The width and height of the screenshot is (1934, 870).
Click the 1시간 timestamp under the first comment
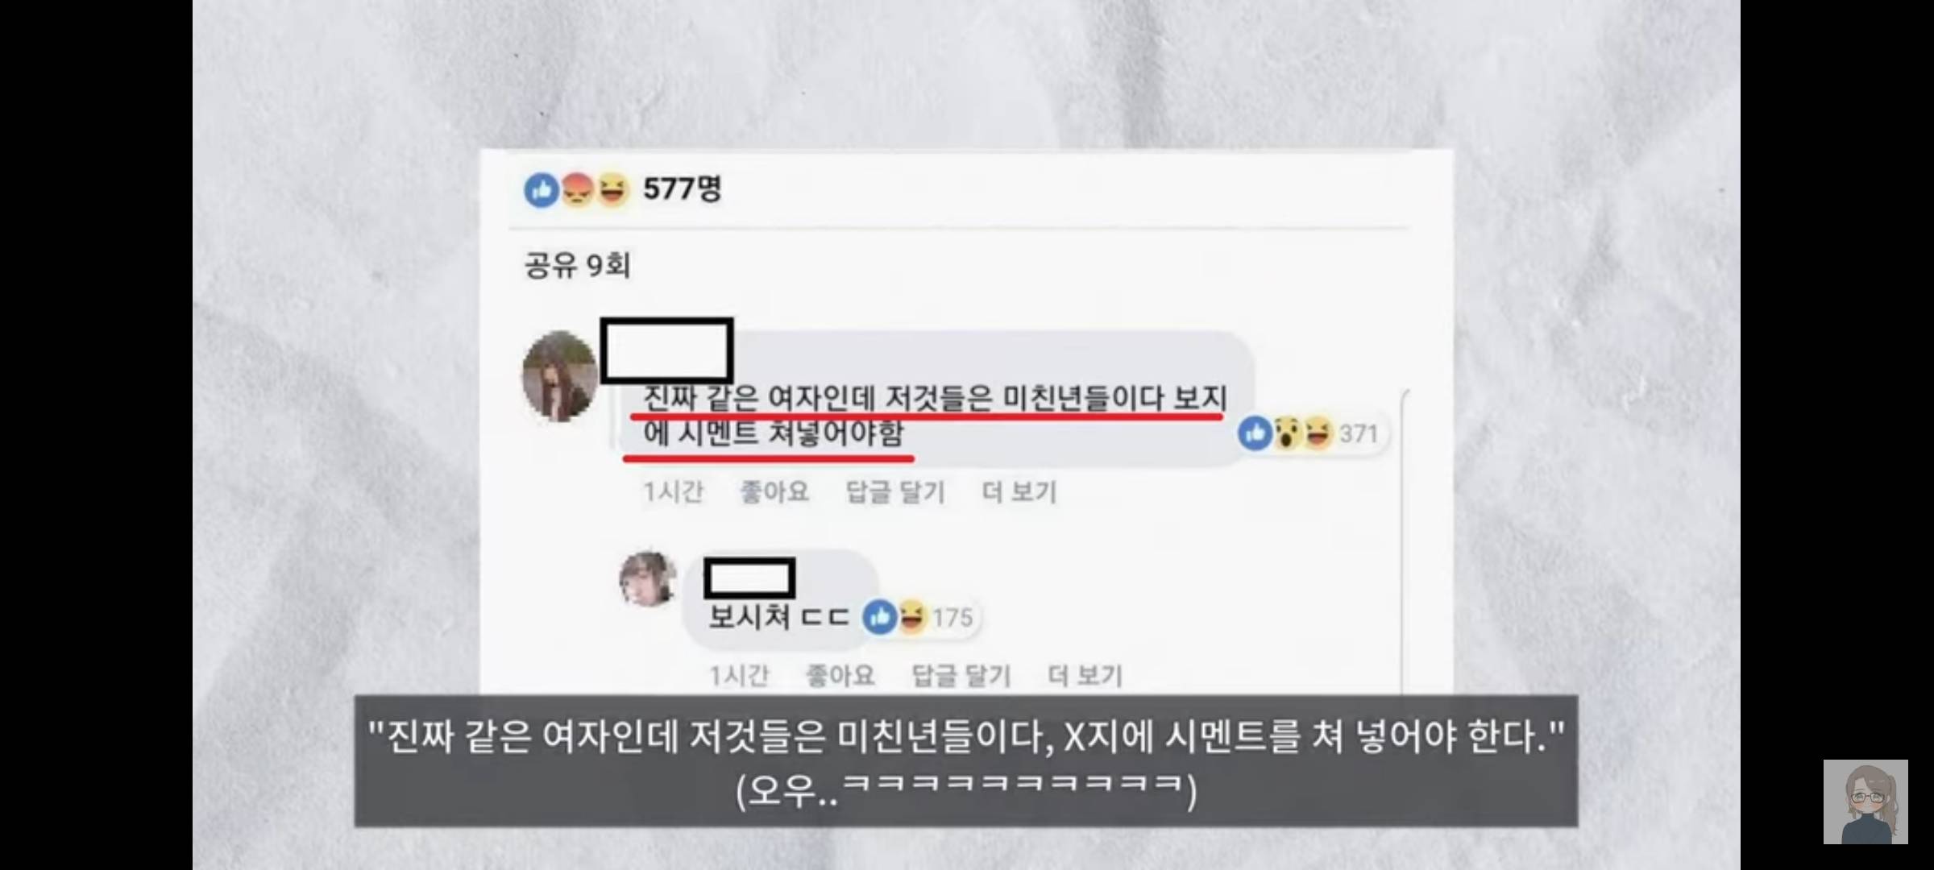pos(673,491)
